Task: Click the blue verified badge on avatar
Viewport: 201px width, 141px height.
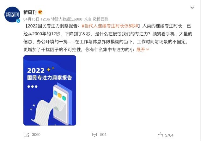Action: [x=18, y=21]
